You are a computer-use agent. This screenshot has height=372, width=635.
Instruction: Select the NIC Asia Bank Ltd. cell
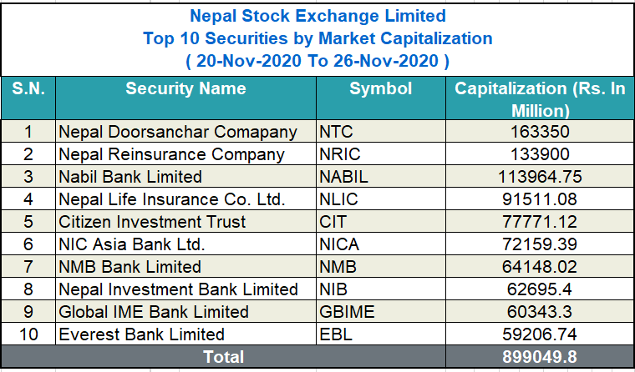click(132, 244)
